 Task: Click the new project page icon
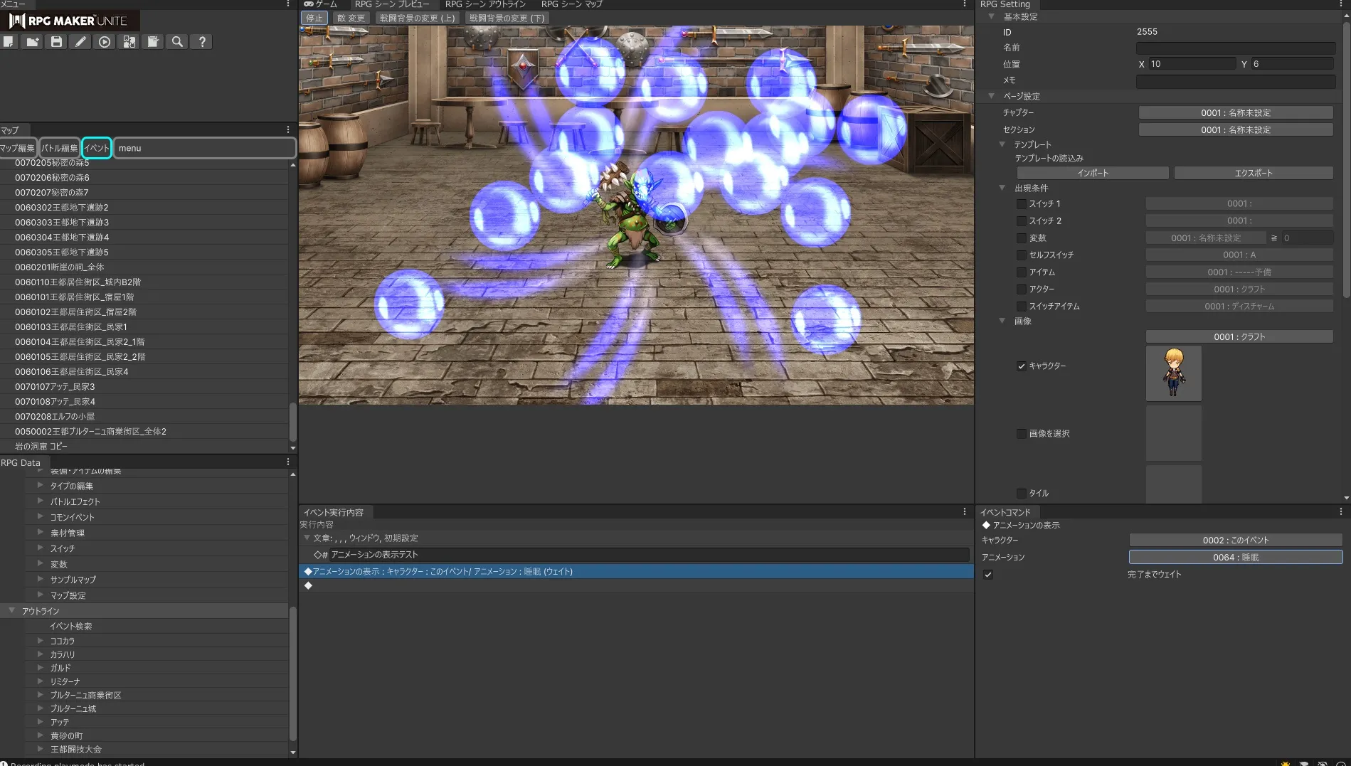(9, 42)
